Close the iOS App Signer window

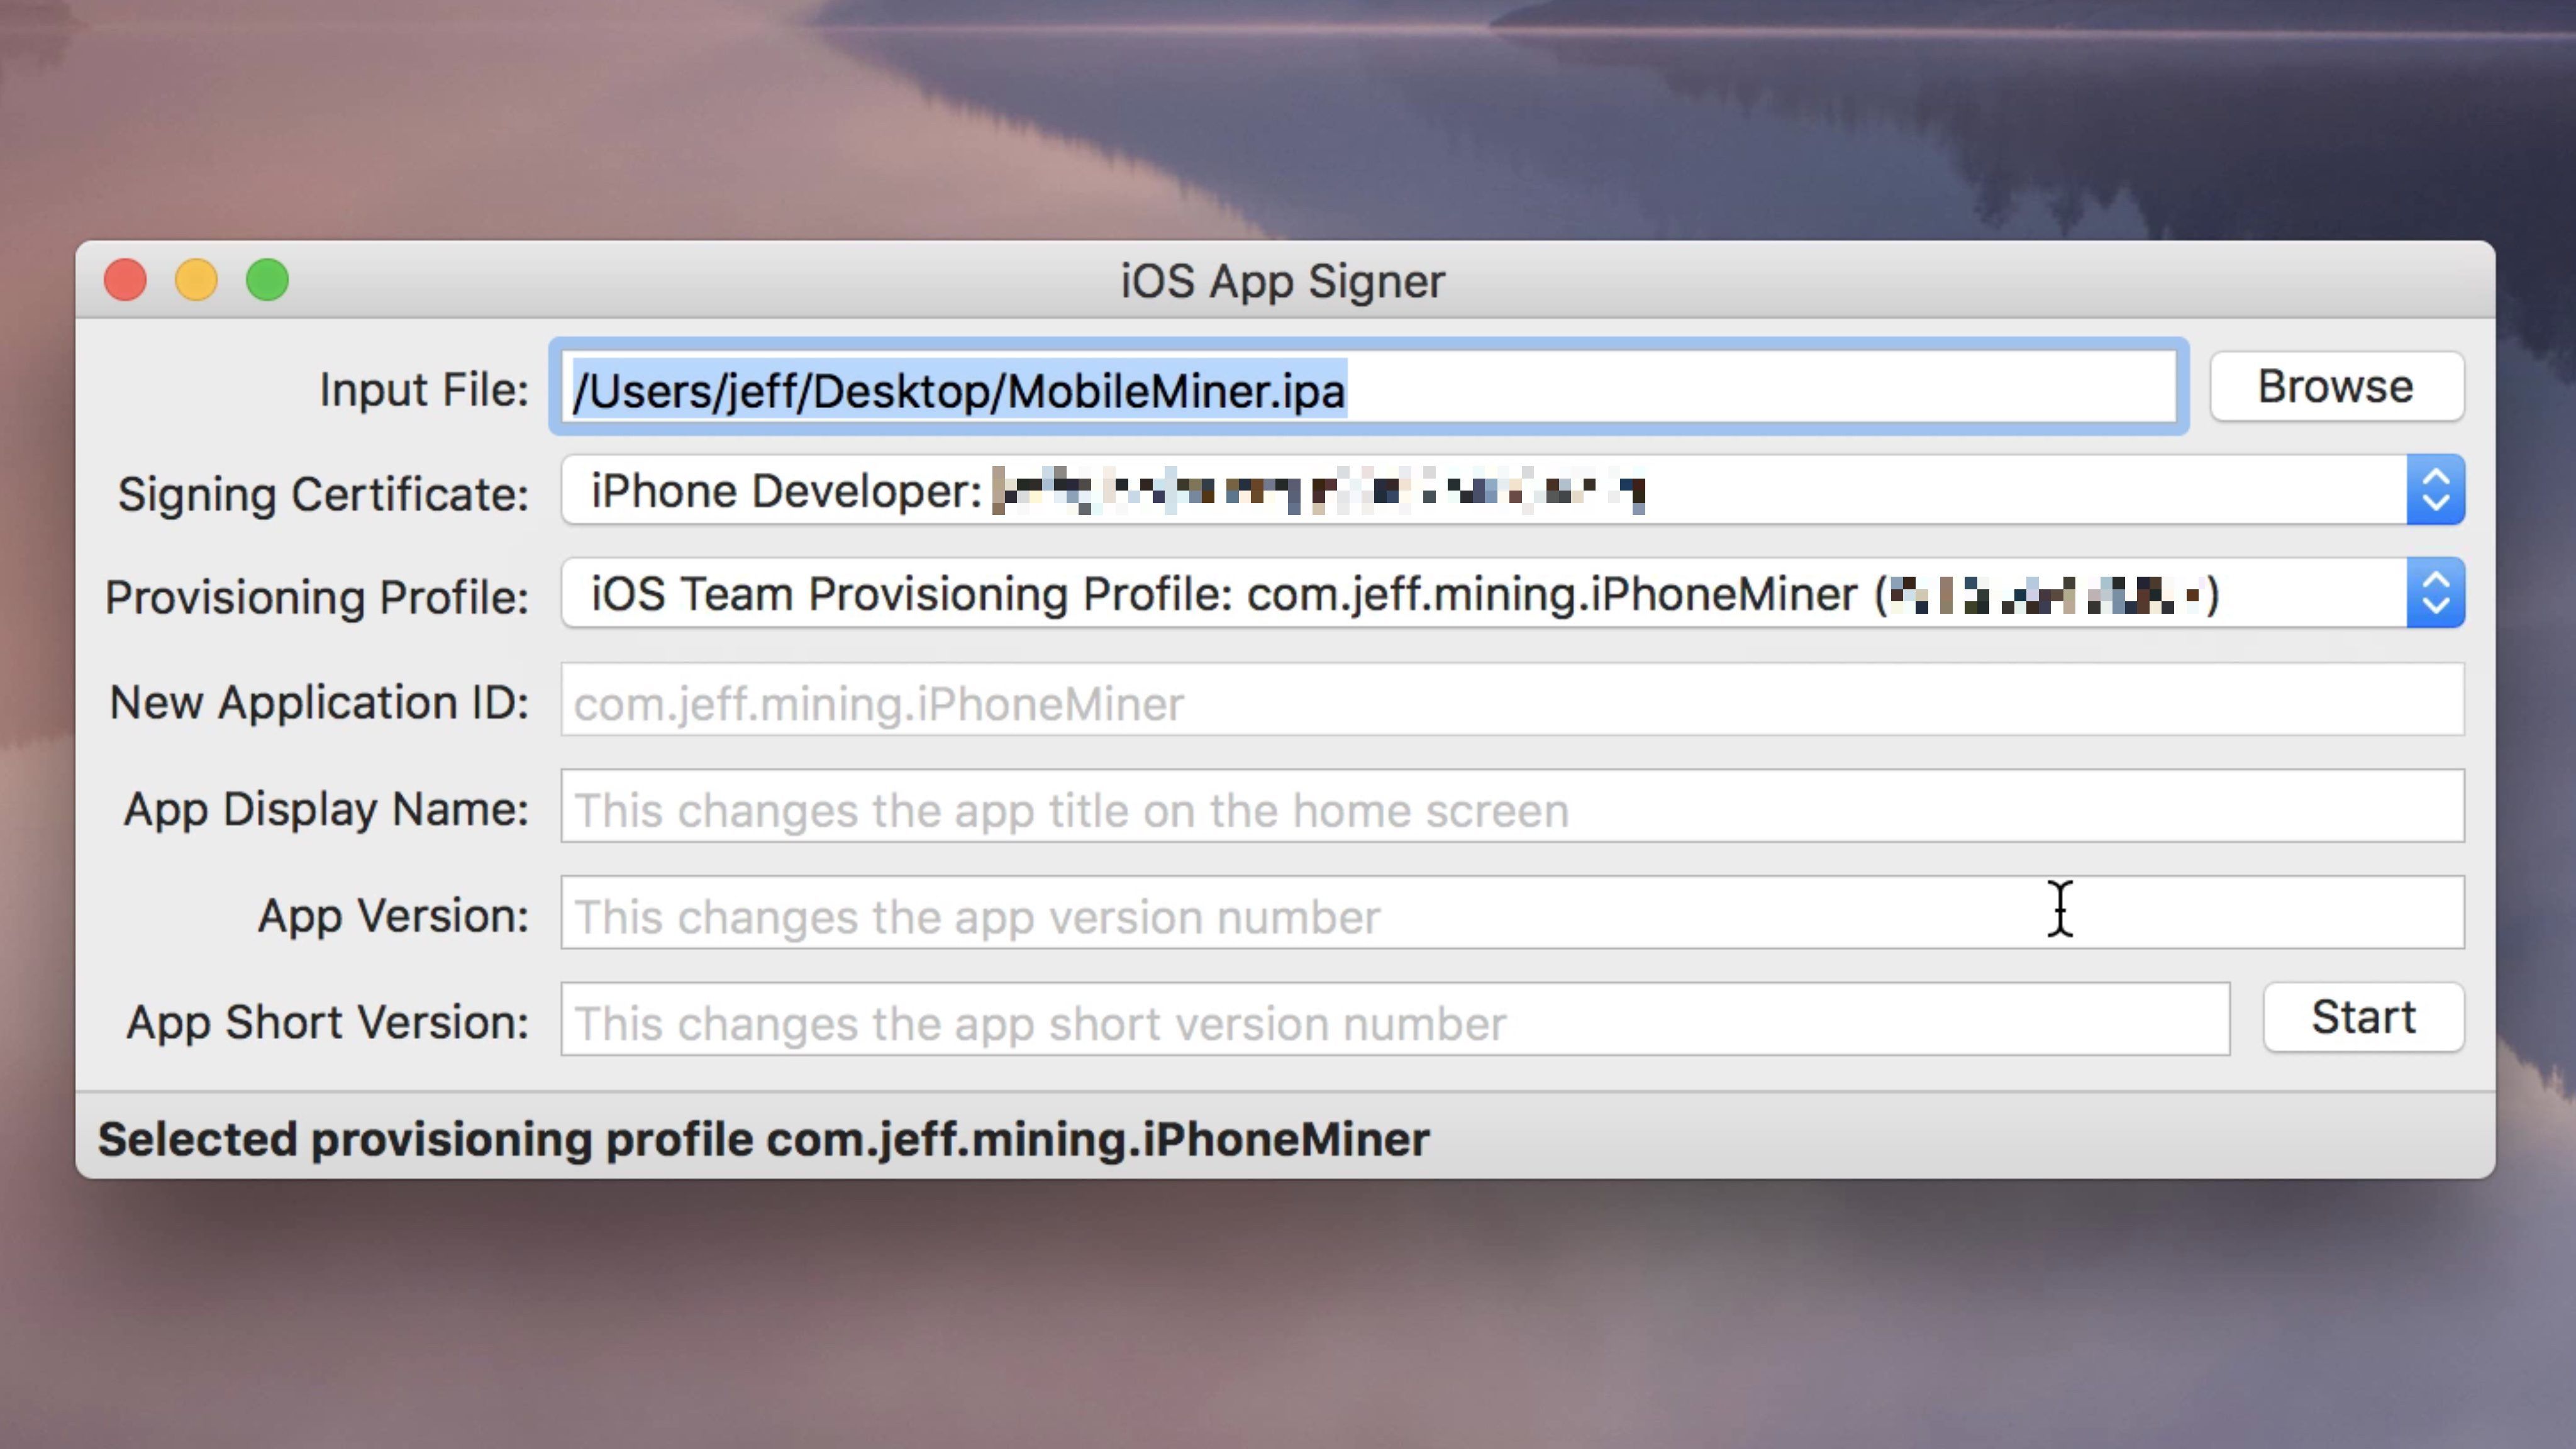(x=125, y=280)
